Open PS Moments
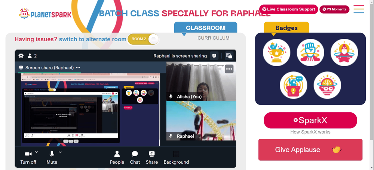The height and width of the screenshot is (170, 374). click(334, 9)
